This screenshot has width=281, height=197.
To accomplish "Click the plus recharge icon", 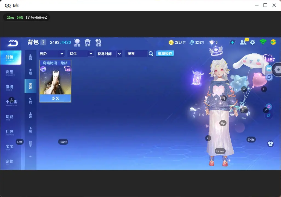I will 232,42.
